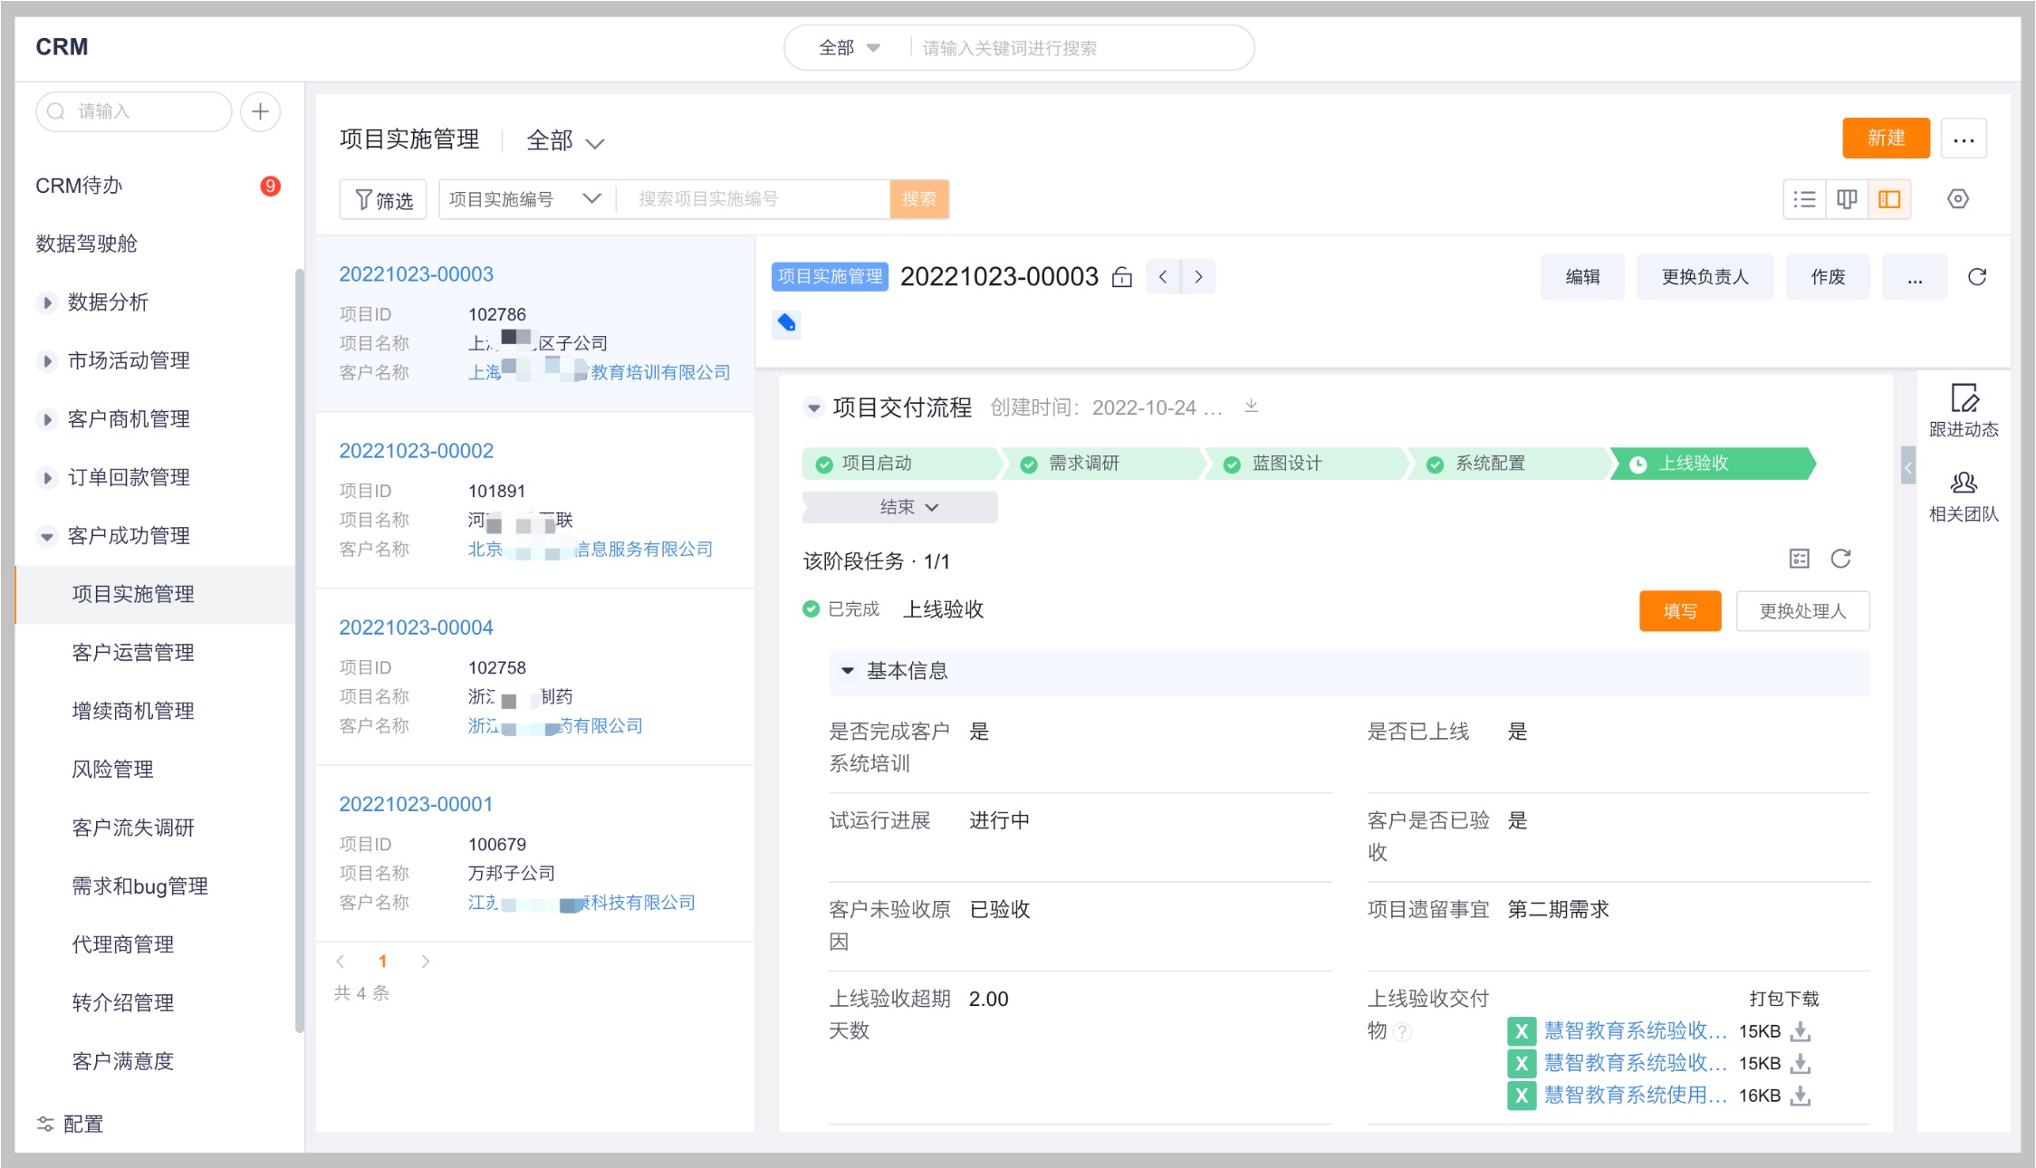Open the 跟进动态 follow-up panel

[x=1964, y=411]
